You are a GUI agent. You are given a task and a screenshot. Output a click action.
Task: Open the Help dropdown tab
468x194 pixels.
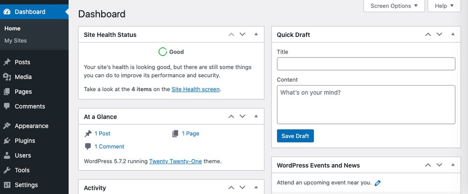coord(444,6)
